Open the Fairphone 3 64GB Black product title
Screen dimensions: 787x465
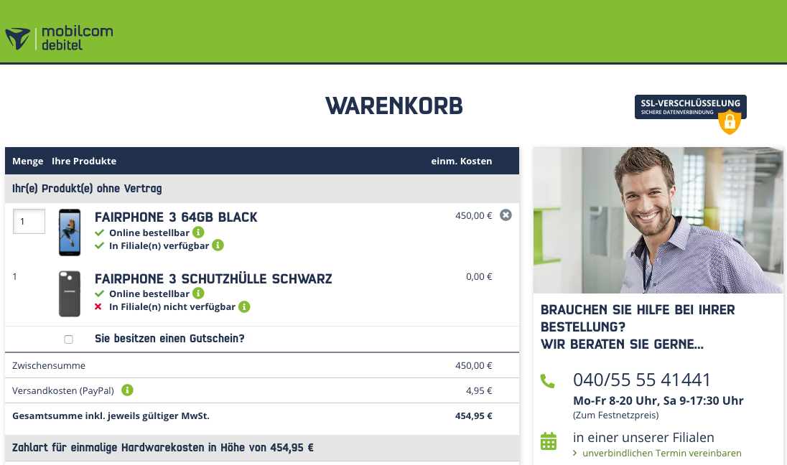(176, 217)
